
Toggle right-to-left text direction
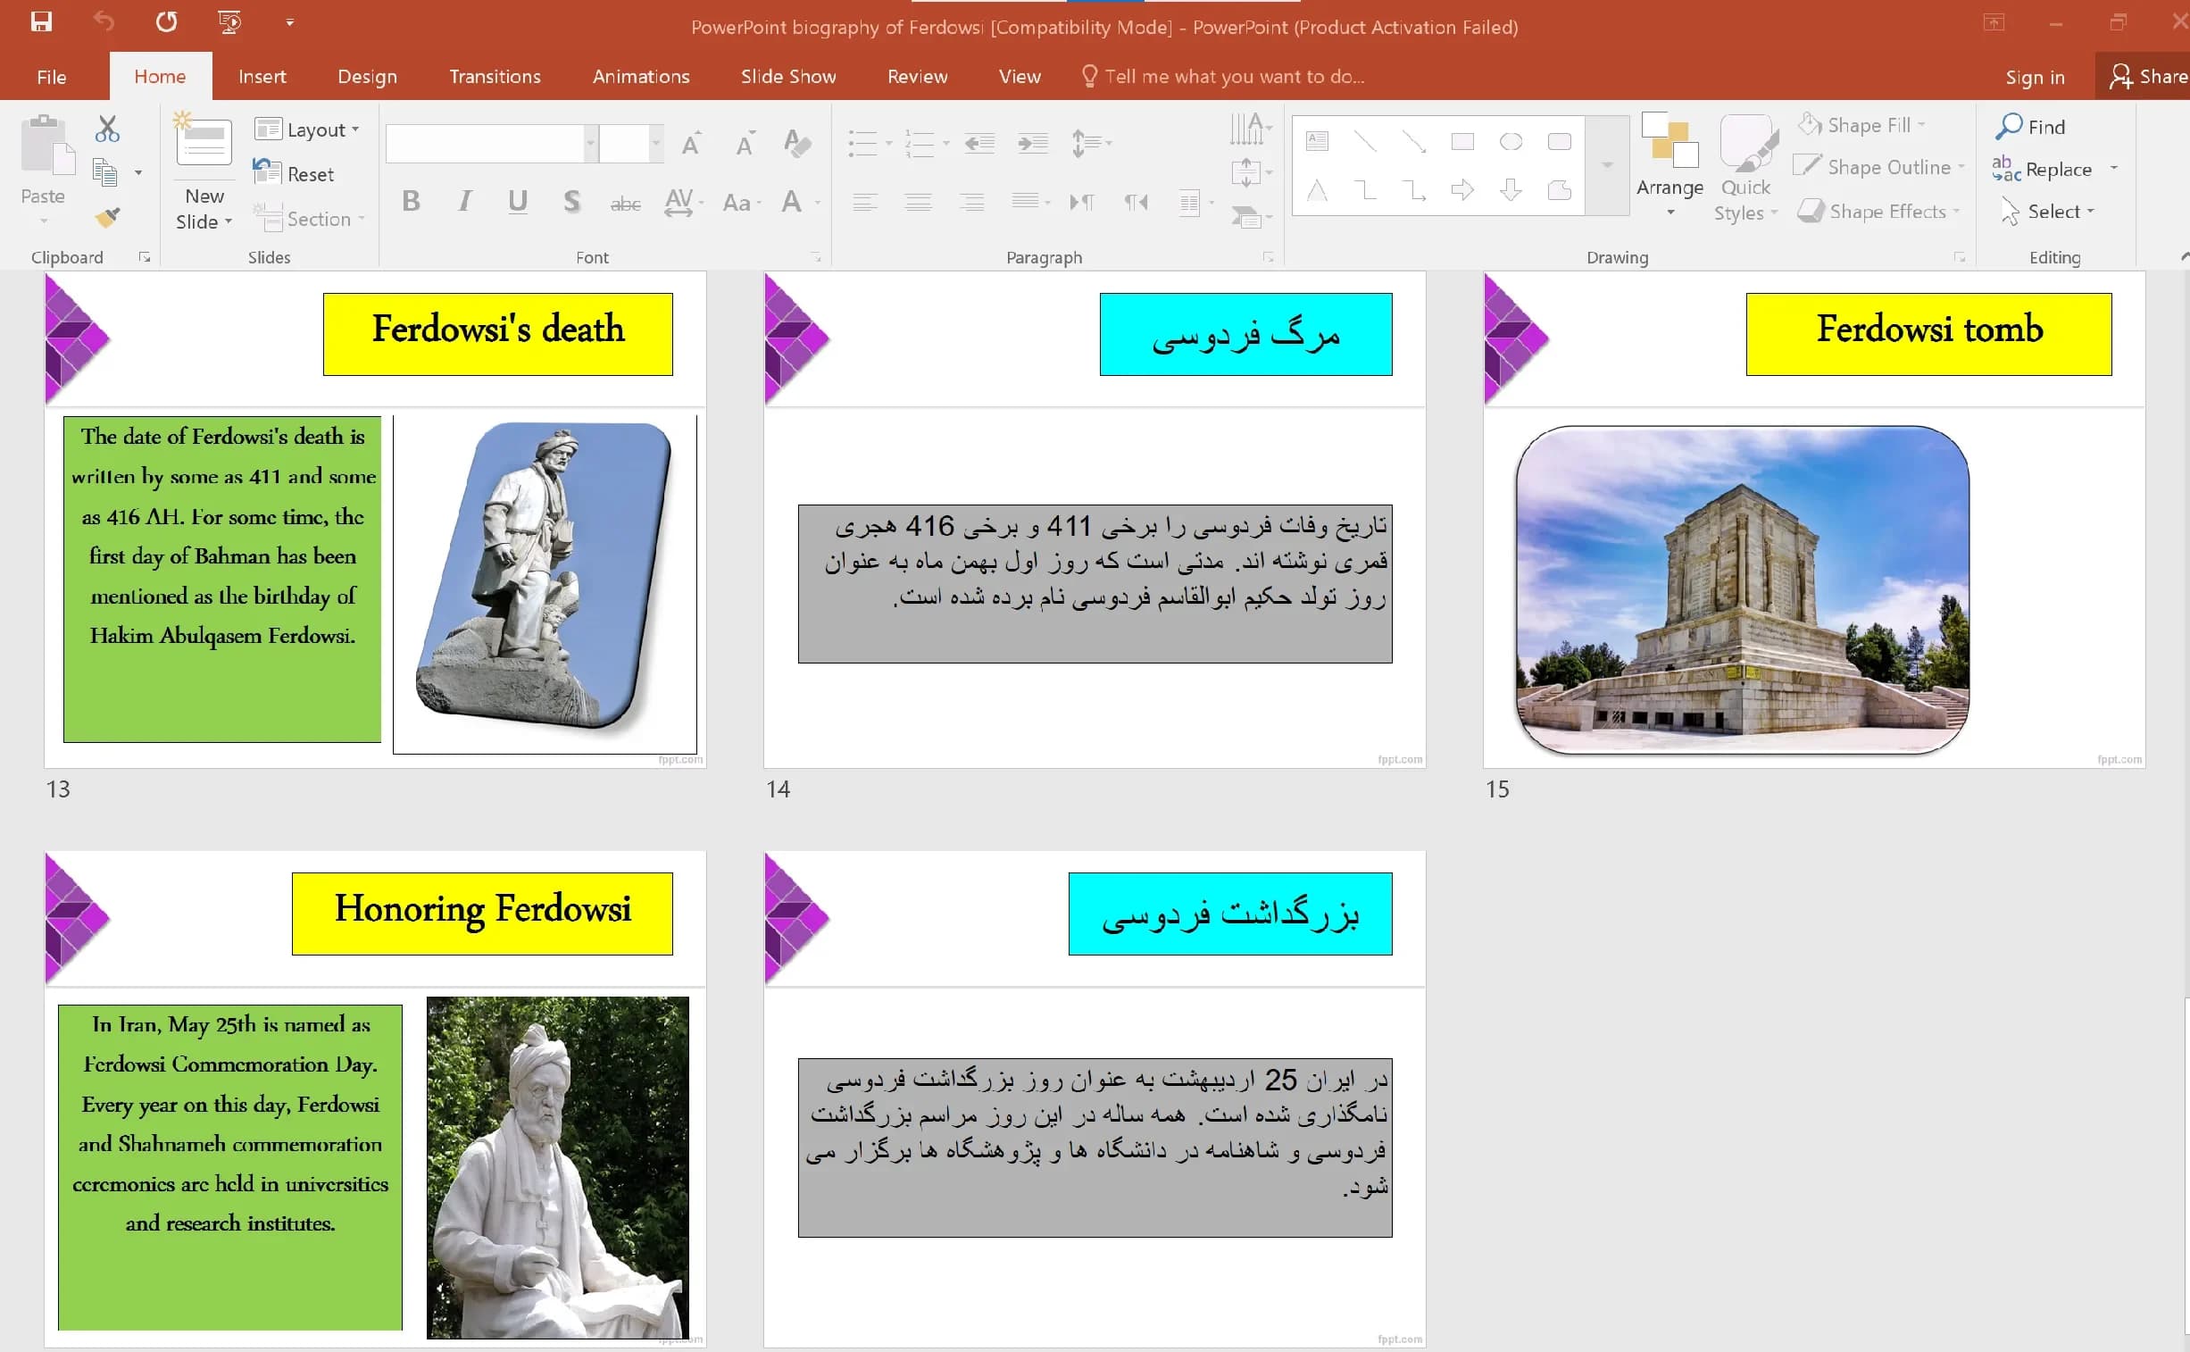[x=1137, y=202]
